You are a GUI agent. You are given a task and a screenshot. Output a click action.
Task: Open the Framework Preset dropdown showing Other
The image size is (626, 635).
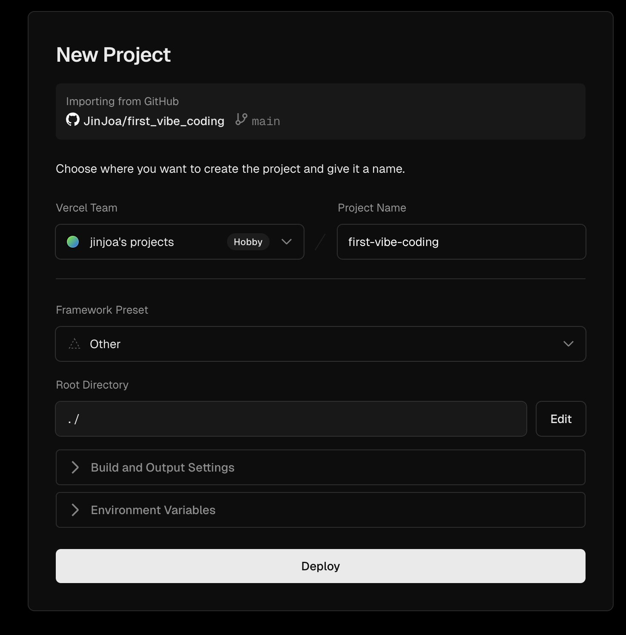tap(320, 344)
